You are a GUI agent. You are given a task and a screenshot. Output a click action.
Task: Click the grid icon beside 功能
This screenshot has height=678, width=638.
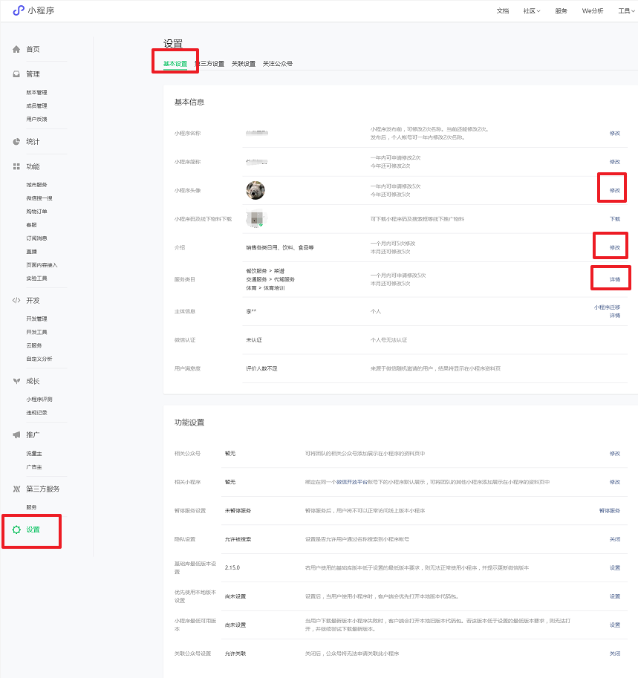(16, 166)
